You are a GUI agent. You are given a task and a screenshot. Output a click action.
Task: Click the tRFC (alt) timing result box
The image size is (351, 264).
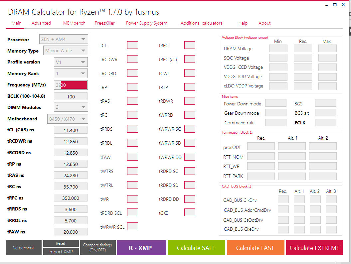190,59
